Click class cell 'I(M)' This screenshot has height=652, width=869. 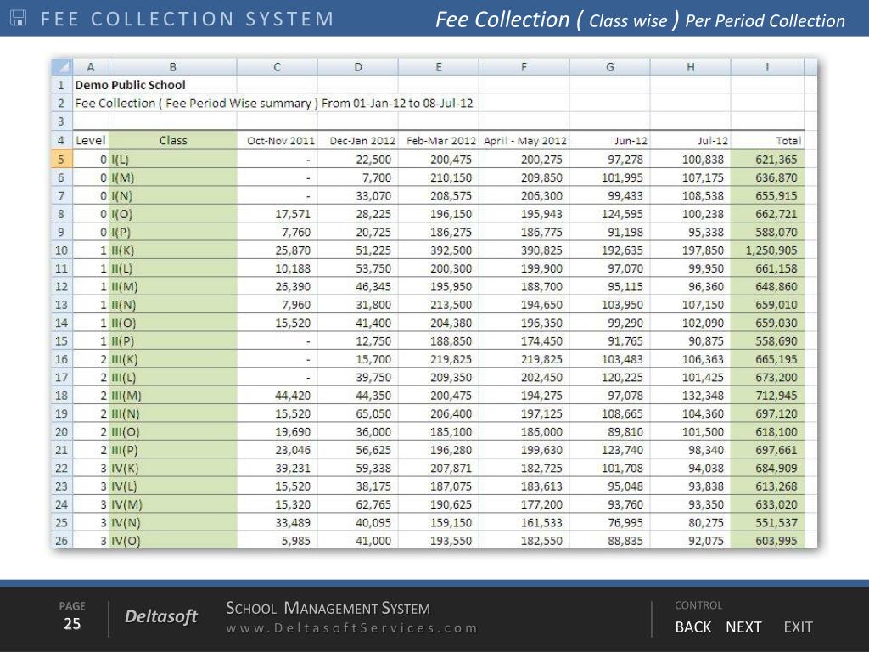173,178
